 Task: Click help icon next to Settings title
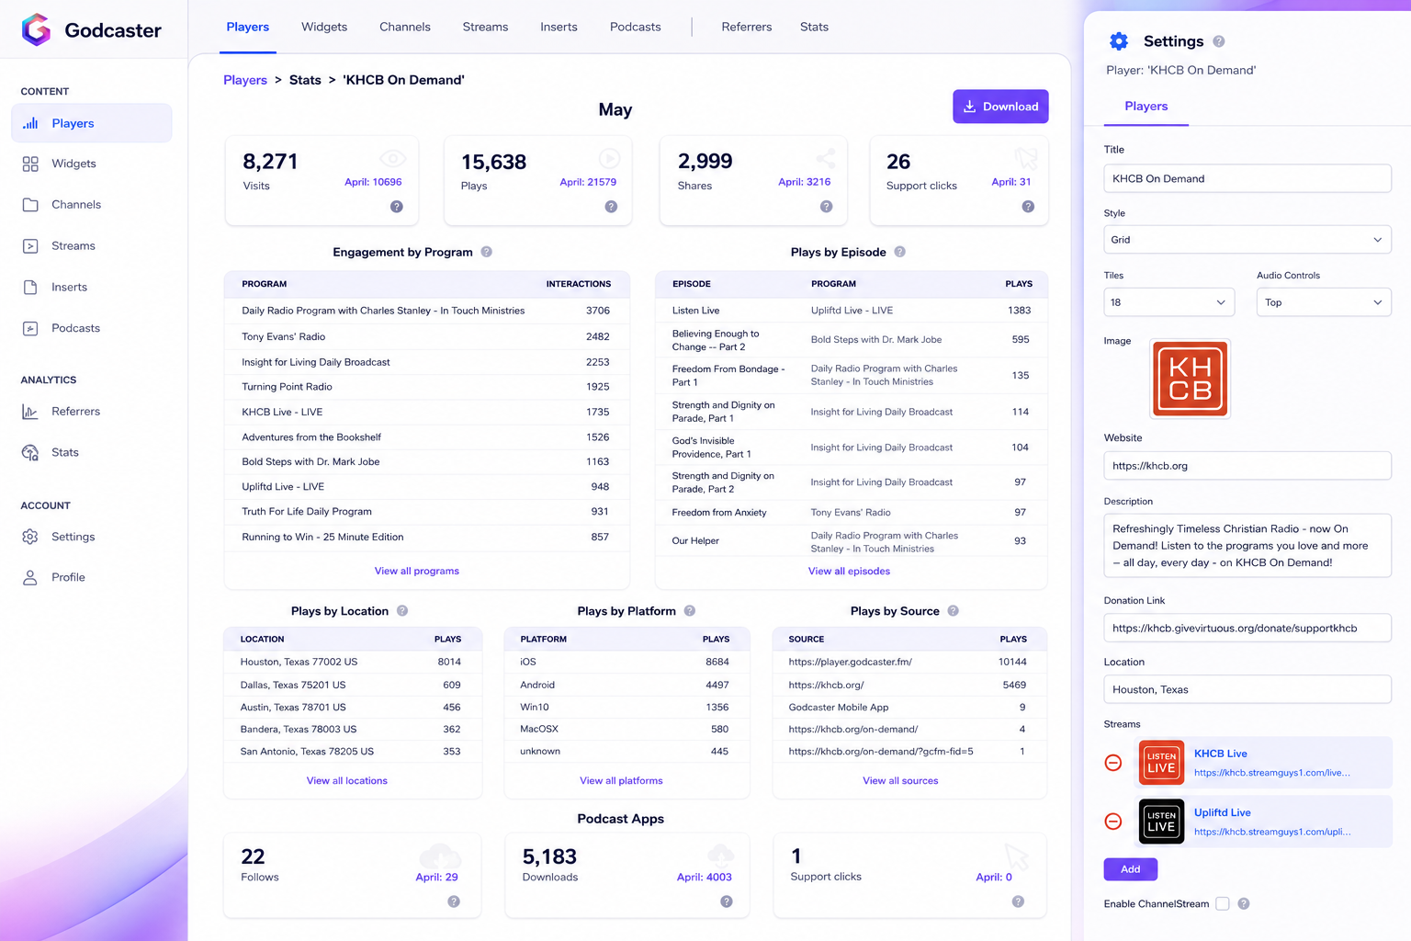pos(1219,41)
